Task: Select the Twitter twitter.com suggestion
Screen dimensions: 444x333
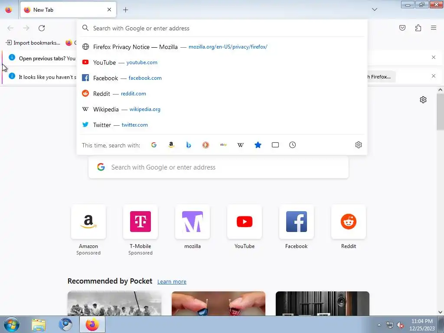Action: coord(222,125)
